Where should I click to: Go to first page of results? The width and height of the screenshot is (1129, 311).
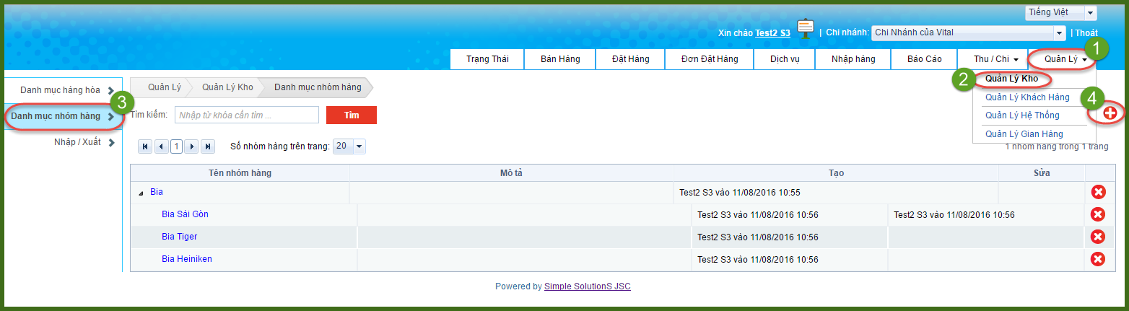[x=146, y=146]
